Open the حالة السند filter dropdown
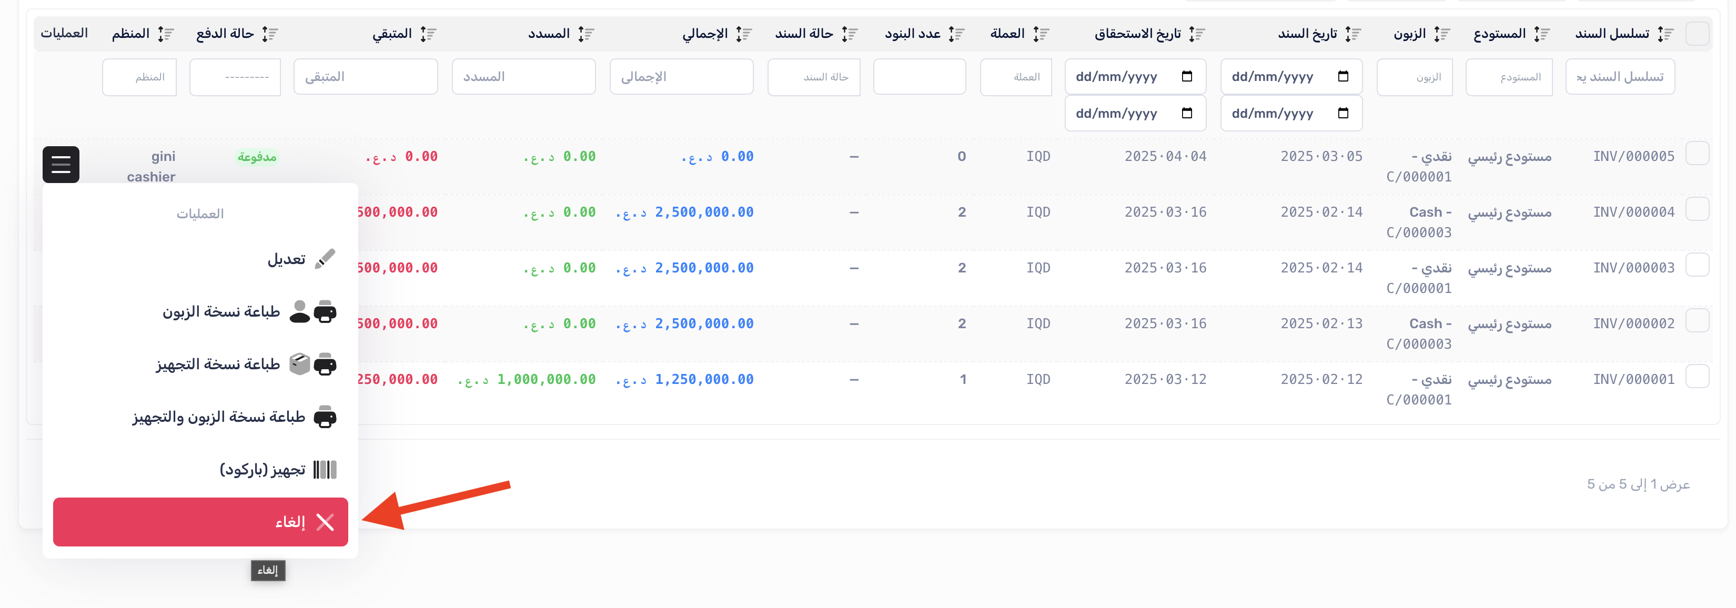Screen dimensions: 1736x608 813,77
